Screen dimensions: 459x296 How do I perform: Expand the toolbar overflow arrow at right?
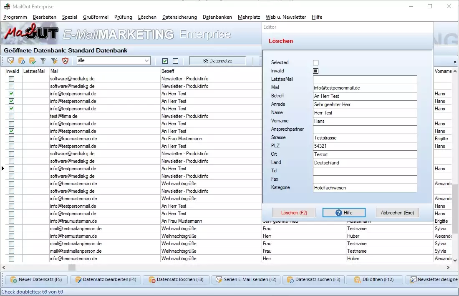point(455,62)
